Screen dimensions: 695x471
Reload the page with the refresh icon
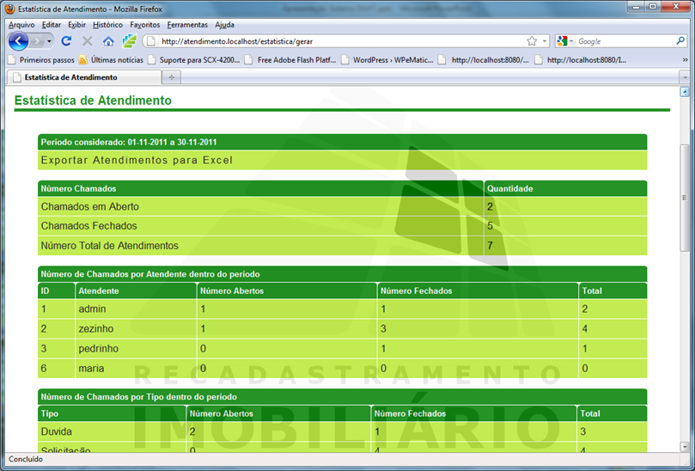click(66, 41)
